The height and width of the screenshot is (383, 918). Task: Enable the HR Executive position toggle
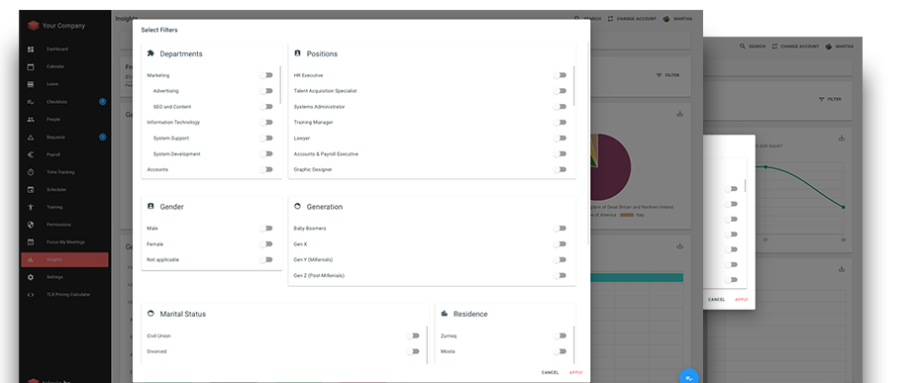[x=561, y=75]
